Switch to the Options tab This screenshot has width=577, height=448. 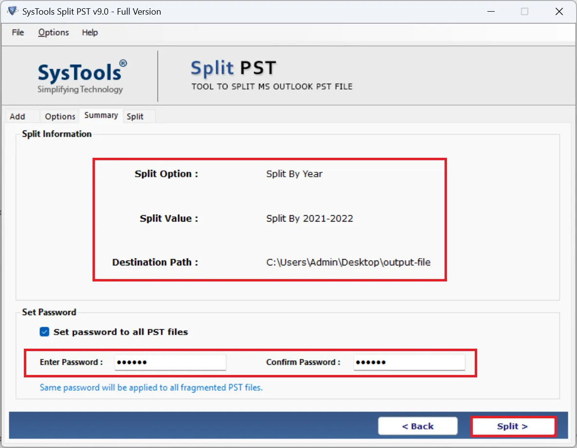(60, 116)
